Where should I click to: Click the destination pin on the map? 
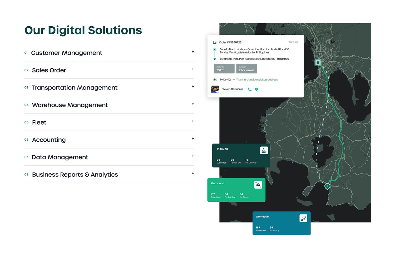pyautogui.click(x=327, y=186)
